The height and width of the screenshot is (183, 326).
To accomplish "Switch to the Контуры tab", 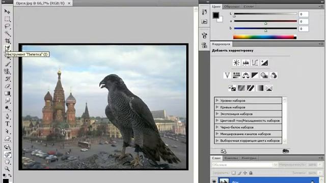I will click(x=249, y=158).
